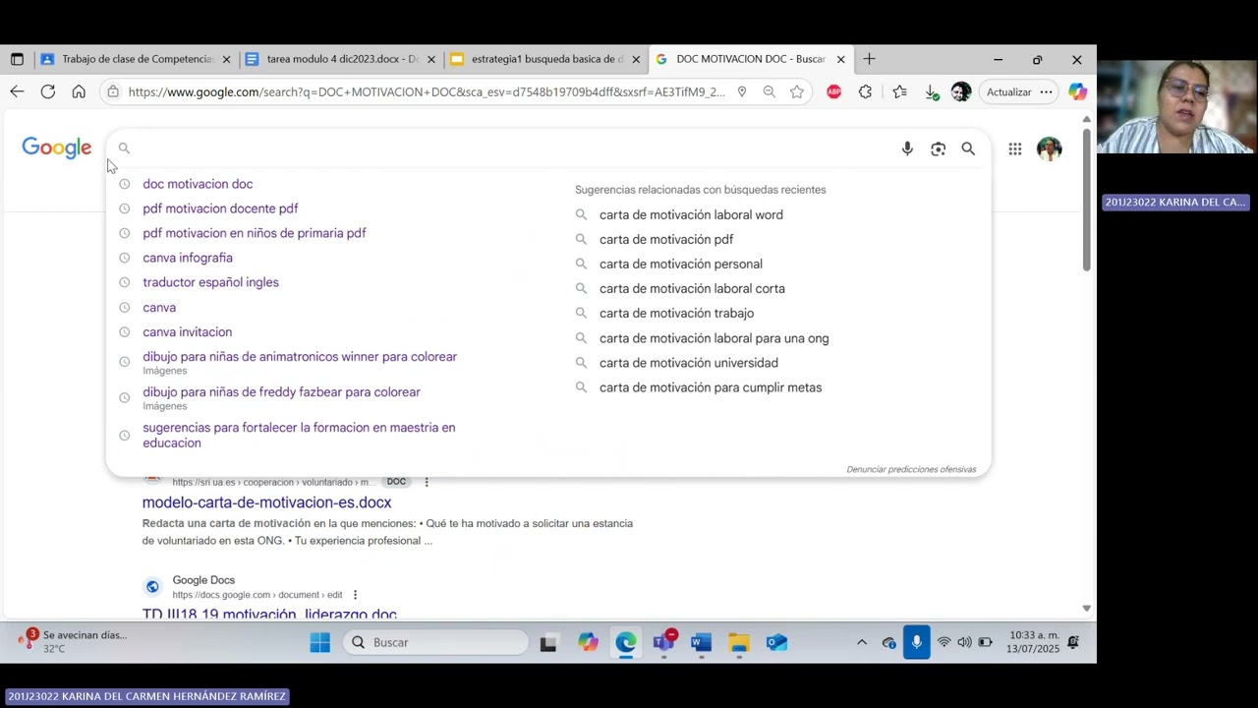1258x708 pixels.
Task: Open the Windows Start menu
Action: 320,642
